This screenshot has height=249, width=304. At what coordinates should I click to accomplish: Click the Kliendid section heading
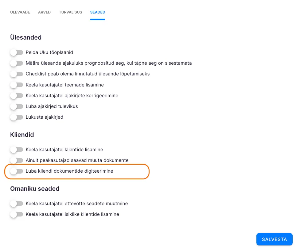click(22, 135)
